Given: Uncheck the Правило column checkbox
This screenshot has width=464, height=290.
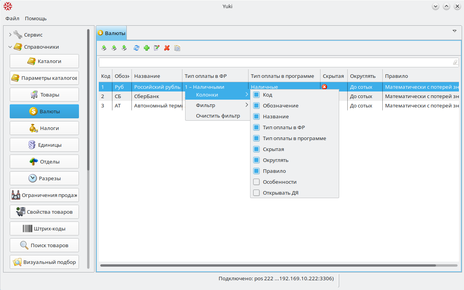Looking at the screenshot, I should pyautogui.click(x=256, y=171).
